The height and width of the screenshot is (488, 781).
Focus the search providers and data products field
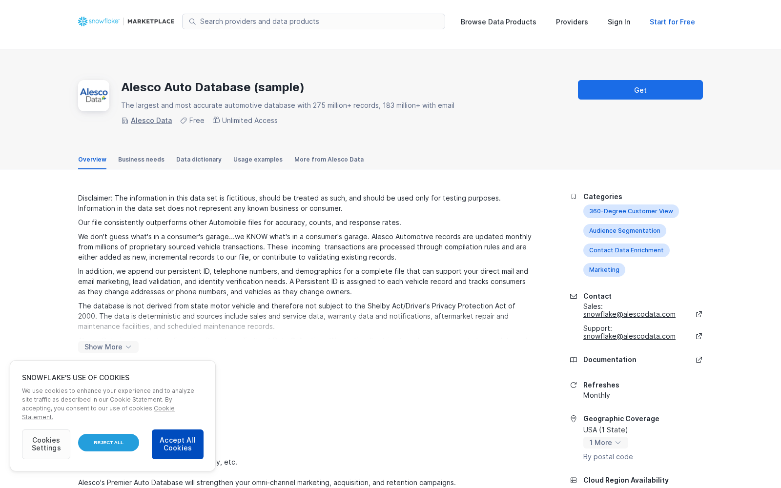click(x=313, y=21)
